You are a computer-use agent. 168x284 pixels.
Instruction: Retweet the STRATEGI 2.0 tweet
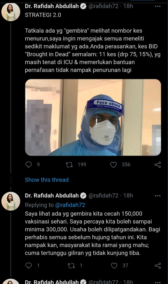pos(69,164)
